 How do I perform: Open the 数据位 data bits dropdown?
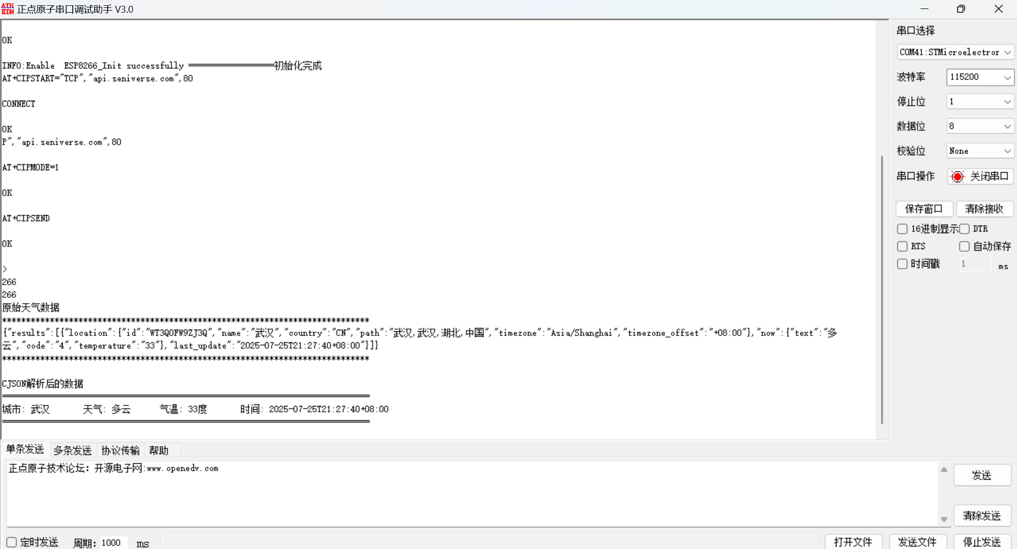[x=980, y=126]
